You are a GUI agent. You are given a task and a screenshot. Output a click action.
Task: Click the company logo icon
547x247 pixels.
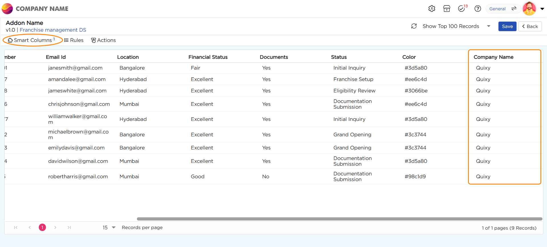[7, 9]
